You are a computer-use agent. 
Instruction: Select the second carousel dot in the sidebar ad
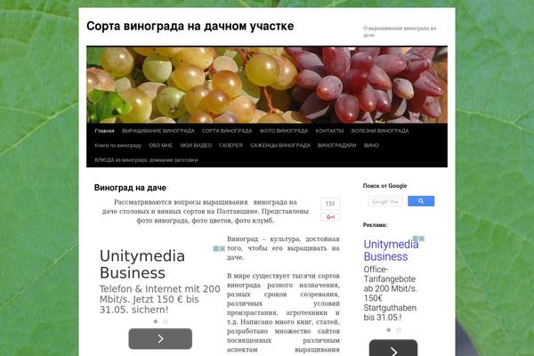(x=399, y=329)
